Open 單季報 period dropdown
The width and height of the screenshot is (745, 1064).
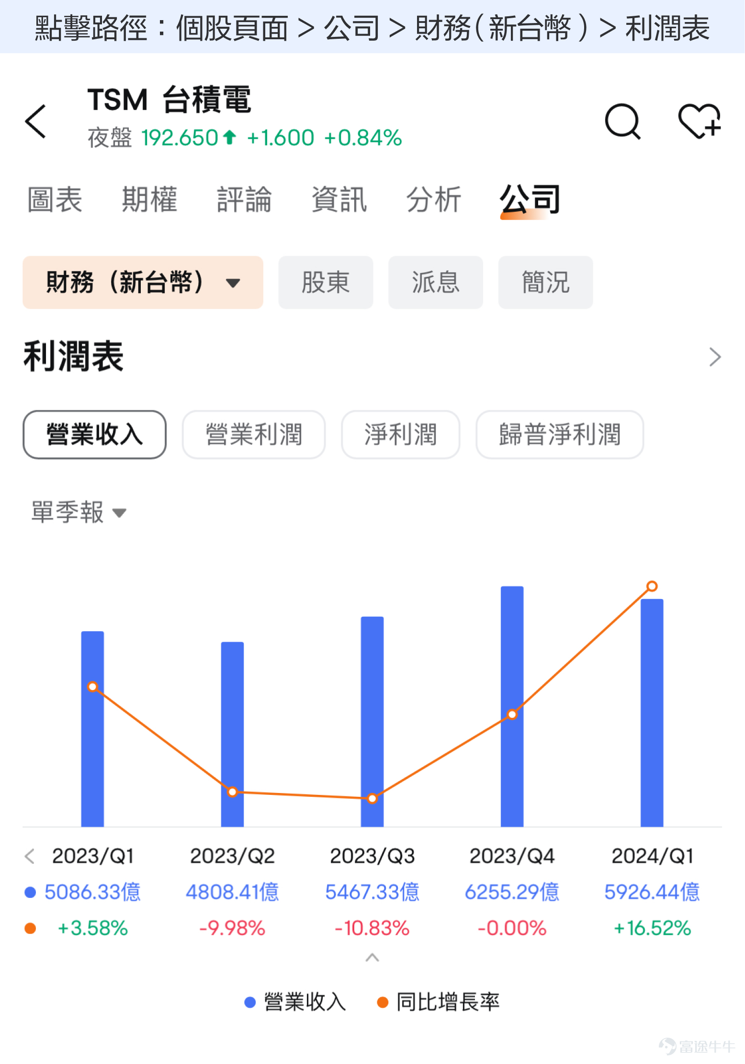tap(79, 512)
